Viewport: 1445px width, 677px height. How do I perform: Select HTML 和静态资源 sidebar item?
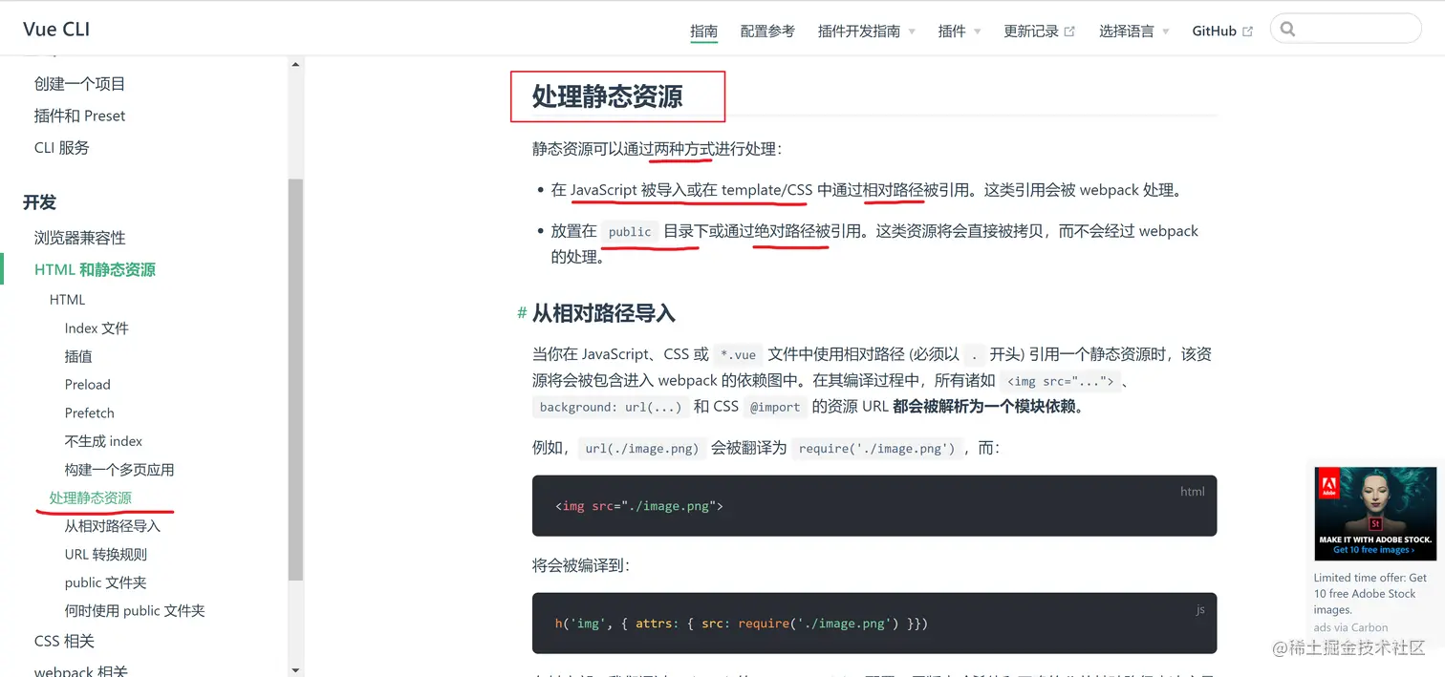[95, 269]
